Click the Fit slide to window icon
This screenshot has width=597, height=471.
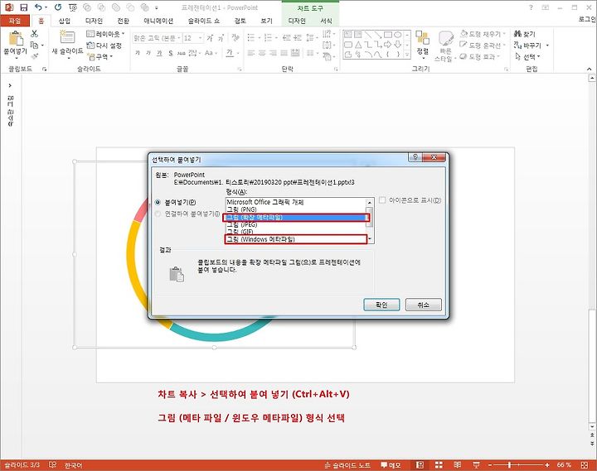[x=585, y=465]
